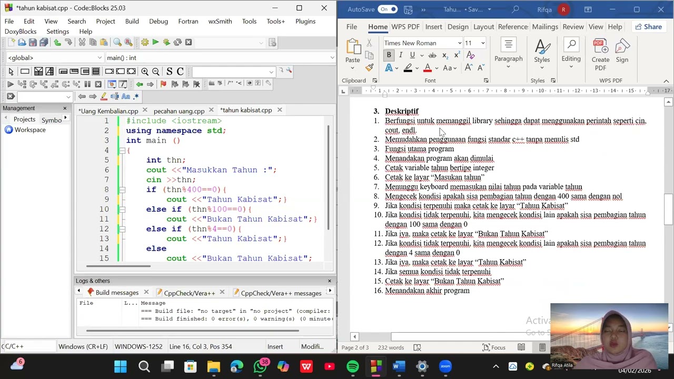Open the Font dialog launcher
Image resolution: width=674 pixels, height=379 pixels.
pos(486,81)
